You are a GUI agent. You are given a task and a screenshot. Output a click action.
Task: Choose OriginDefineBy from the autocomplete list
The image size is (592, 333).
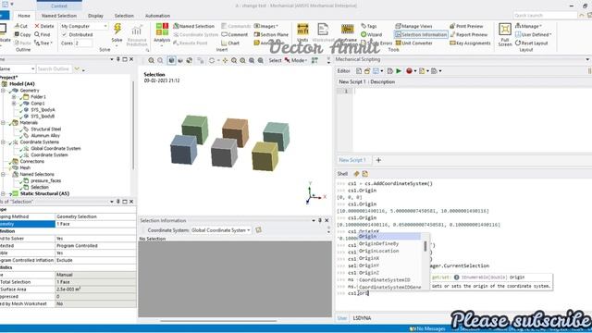(378, 243)
